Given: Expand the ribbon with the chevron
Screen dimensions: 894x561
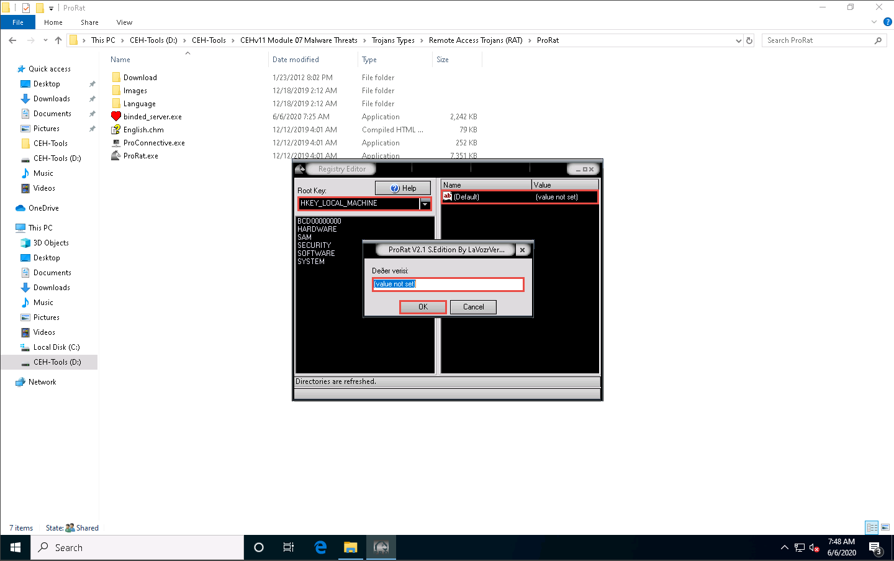Looking at the screenshot, I should 874,22.
